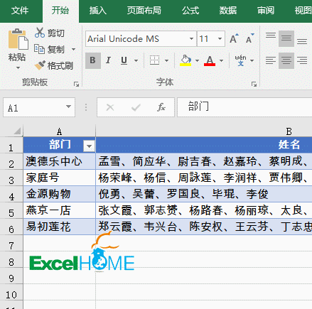This screenshot has width=312, height=309.
Task: Align text right
Action: tap(302, 60)
